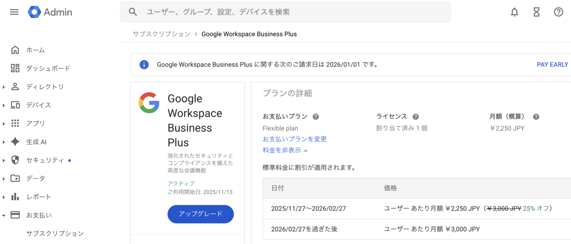Expand the 生成 AI menu arrow

[x=4, y=142]
